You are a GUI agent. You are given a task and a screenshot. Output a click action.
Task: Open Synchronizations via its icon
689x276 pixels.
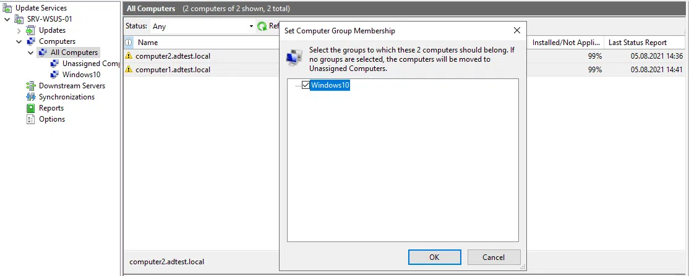click(x=31, y=97)
